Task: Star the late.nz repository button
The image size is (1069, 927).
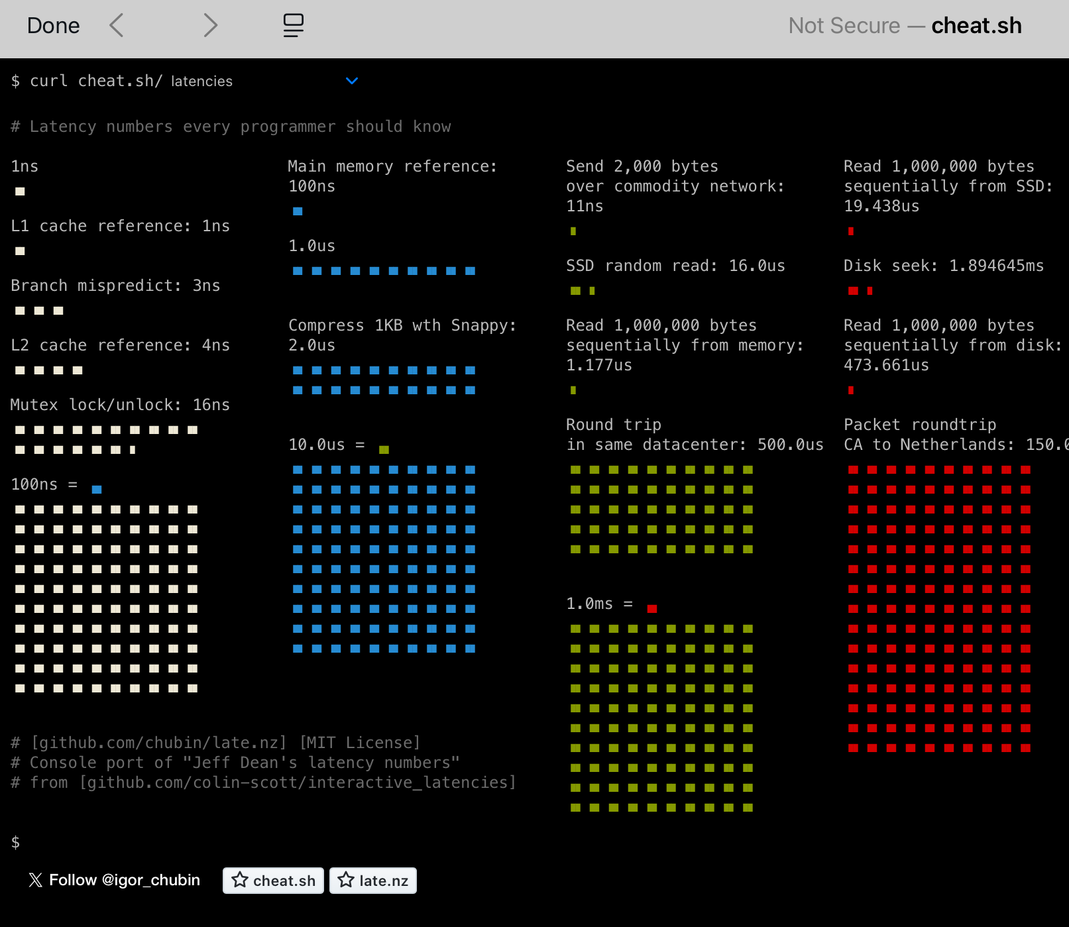Action: coord(373,881)
